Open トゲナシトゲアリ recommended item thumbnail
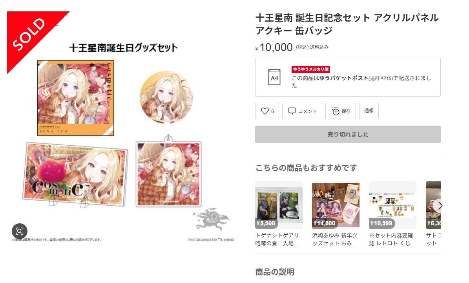469x283 pixels. [x=279, y=205]
